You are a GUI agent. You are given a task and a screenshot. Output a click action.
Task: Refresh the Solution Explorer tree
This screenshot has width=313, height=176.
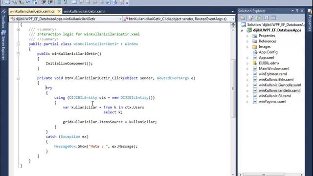coord(258,18)
